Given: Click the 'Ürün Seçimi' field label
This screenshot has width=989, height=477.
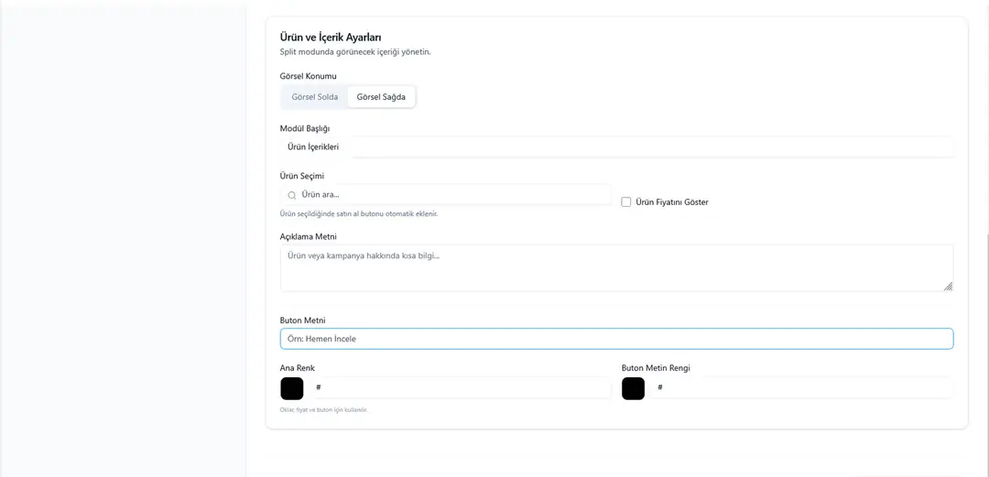Looking at the screenshot, I should point(302,176).
